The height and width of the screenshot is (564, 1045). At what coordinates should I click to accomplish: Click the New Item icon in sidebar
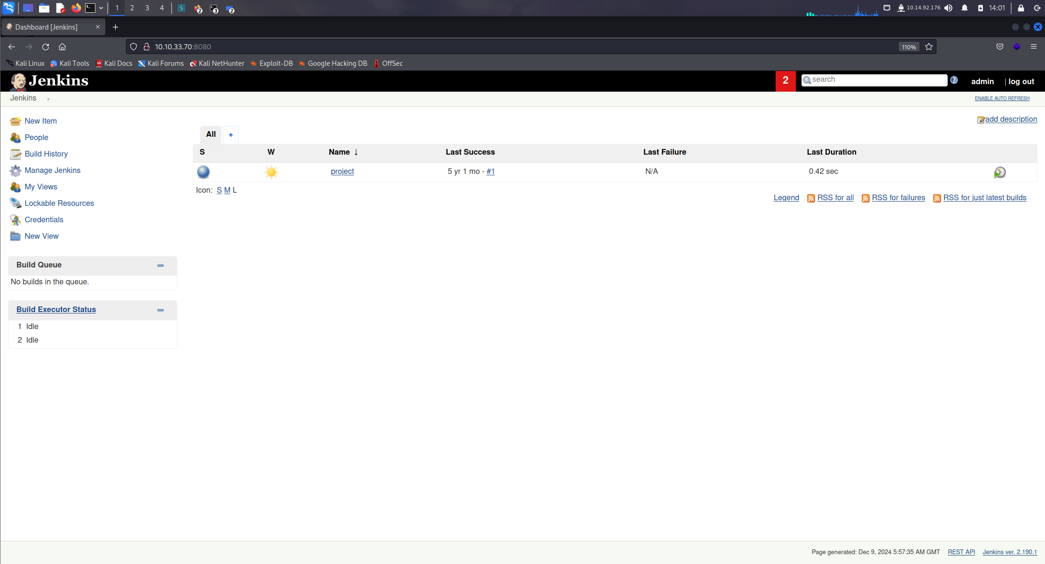pyautogui.click(x=16, y=121)
